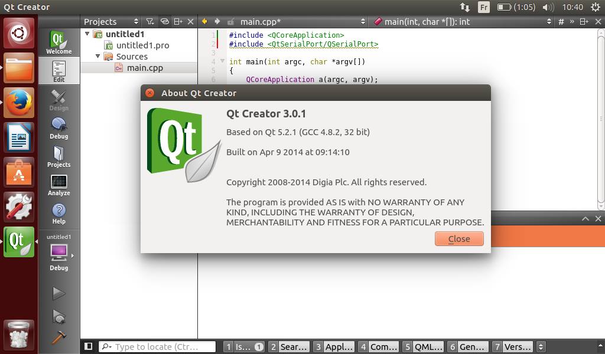Maximize the output pane with the caret

tap(586, 218)
